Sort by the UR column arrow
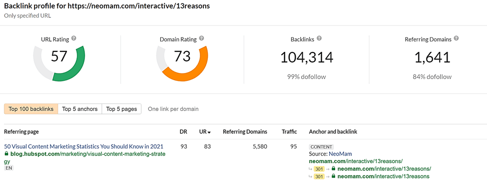 [x=209, y=132]
